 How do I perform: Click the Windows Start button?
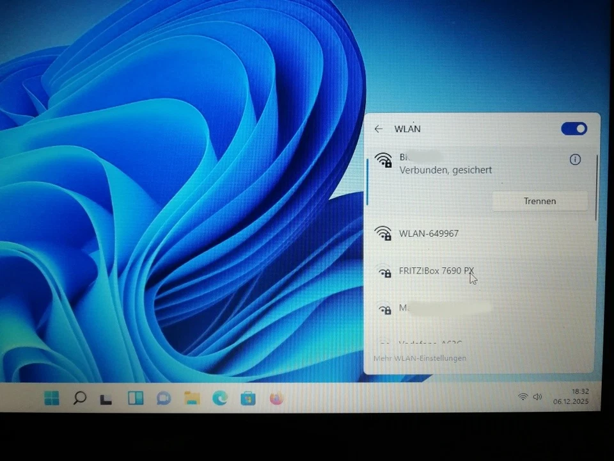click(52, 398)
